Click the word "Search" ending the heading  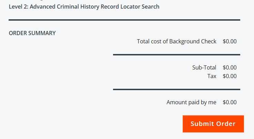tap(151, 7)
